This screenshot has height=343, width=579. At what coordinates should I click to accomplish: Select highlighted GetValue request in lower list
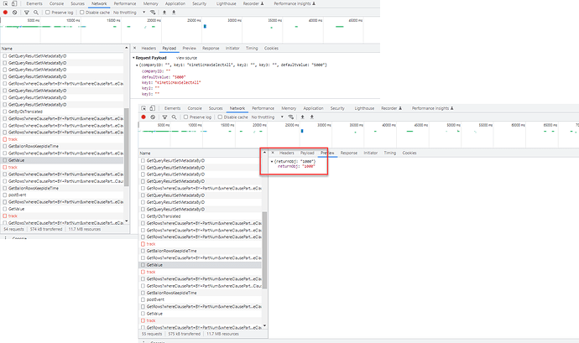click(x=201, y=265)
